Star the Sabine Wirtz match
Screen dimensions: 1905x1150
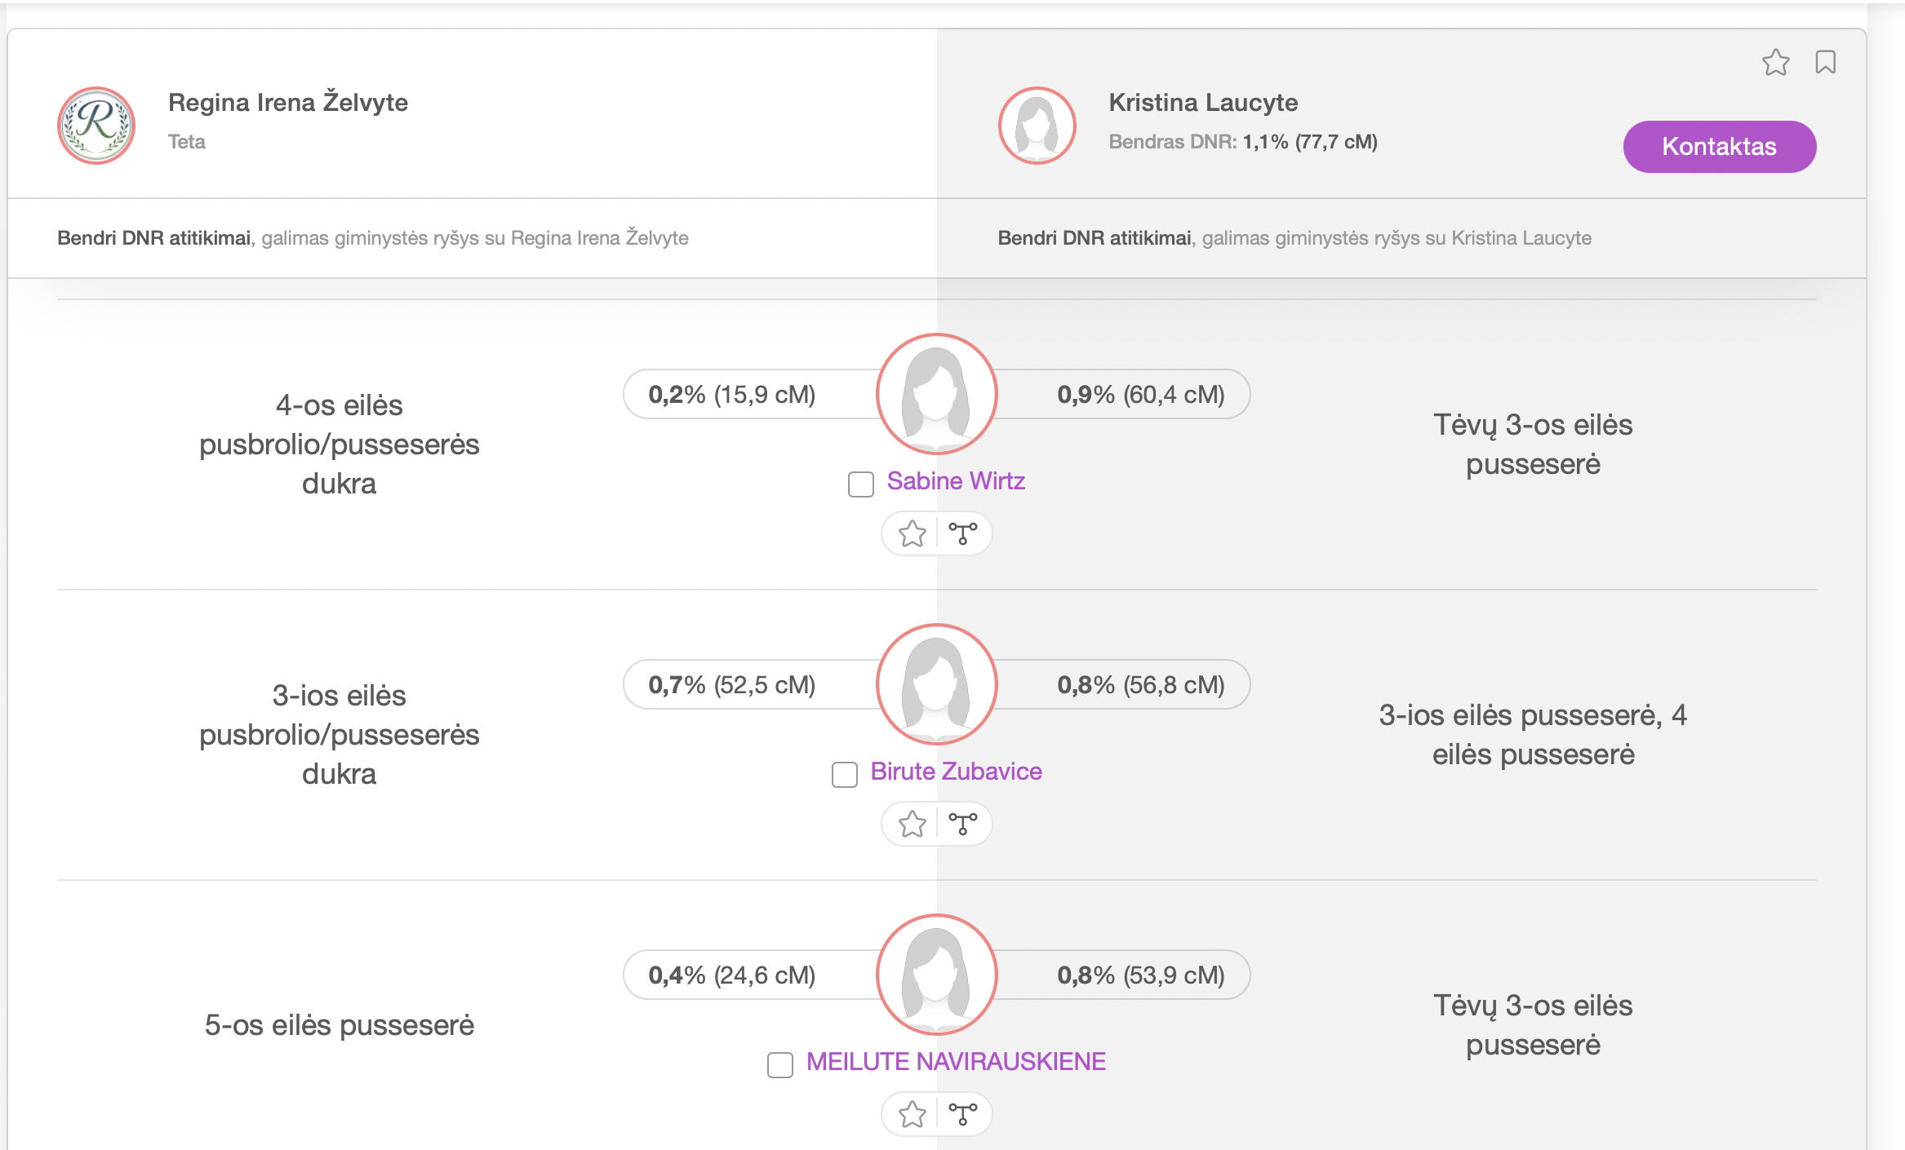(x=912, y=534)
